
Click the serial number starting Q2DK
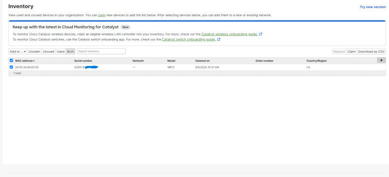(86, 67)
